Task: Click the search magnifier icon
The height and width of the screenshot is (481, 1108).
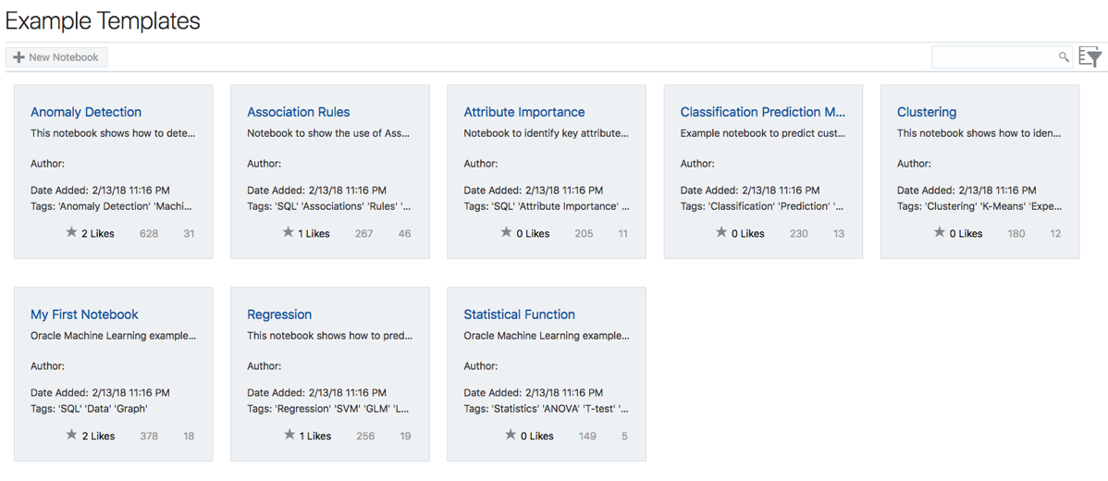Action: pyautogui.click(x=1064, y=57)
